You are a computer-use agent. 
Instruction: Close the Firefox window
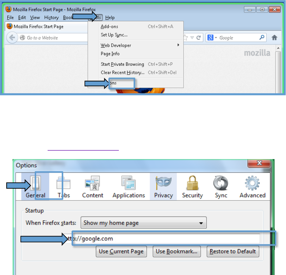(275, 9)
